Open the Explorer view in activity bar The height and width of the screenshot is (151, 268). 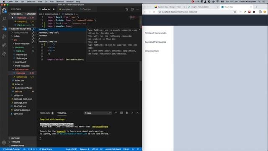coord(4,10)
